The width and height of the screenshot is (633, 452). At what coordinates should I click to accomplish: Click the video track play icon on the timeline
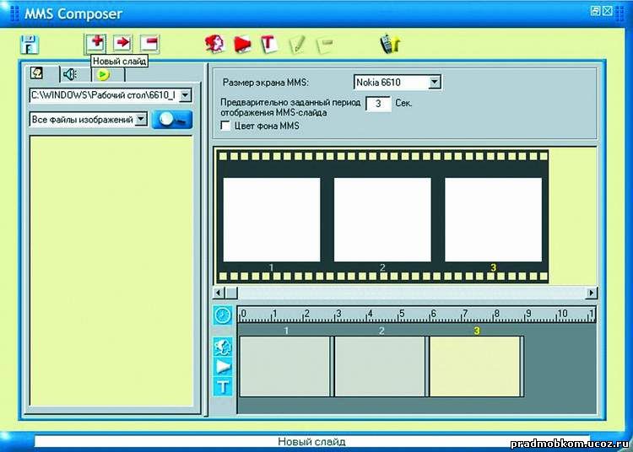point(223,366)
